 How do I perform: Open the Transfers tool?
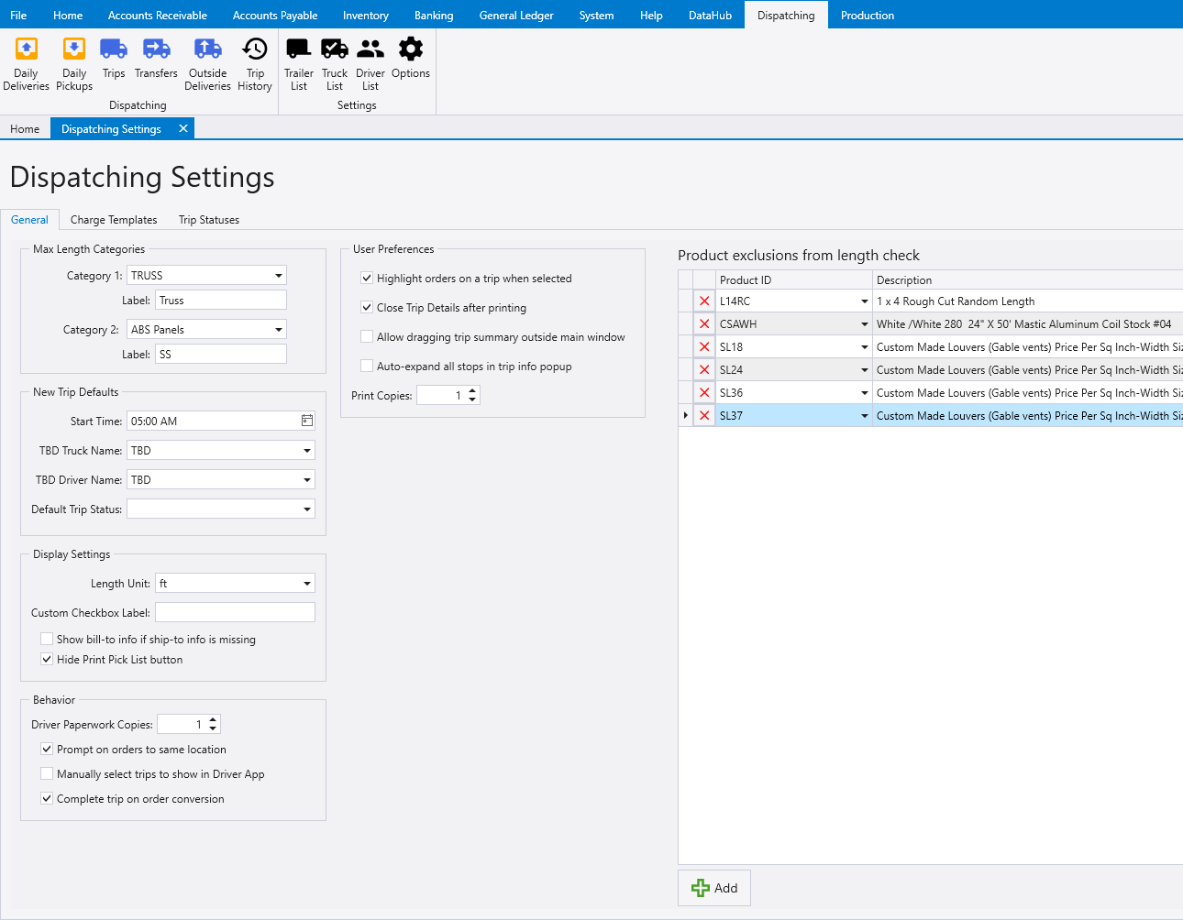pos(156,62)
